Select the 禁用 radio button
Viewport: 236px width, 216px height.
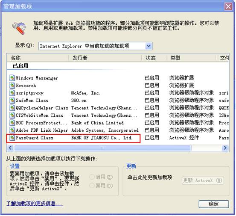pyautogui.click(x=92, y=186)
